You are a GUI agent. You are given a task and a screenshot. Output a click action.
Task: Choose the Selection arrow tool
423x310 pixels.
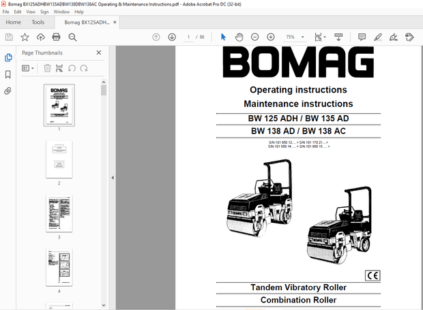(223, 37)
